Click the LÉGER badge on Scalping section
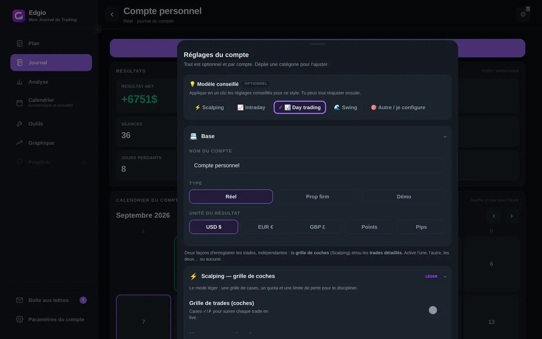The image size is (542, 339). coord(431,276)
